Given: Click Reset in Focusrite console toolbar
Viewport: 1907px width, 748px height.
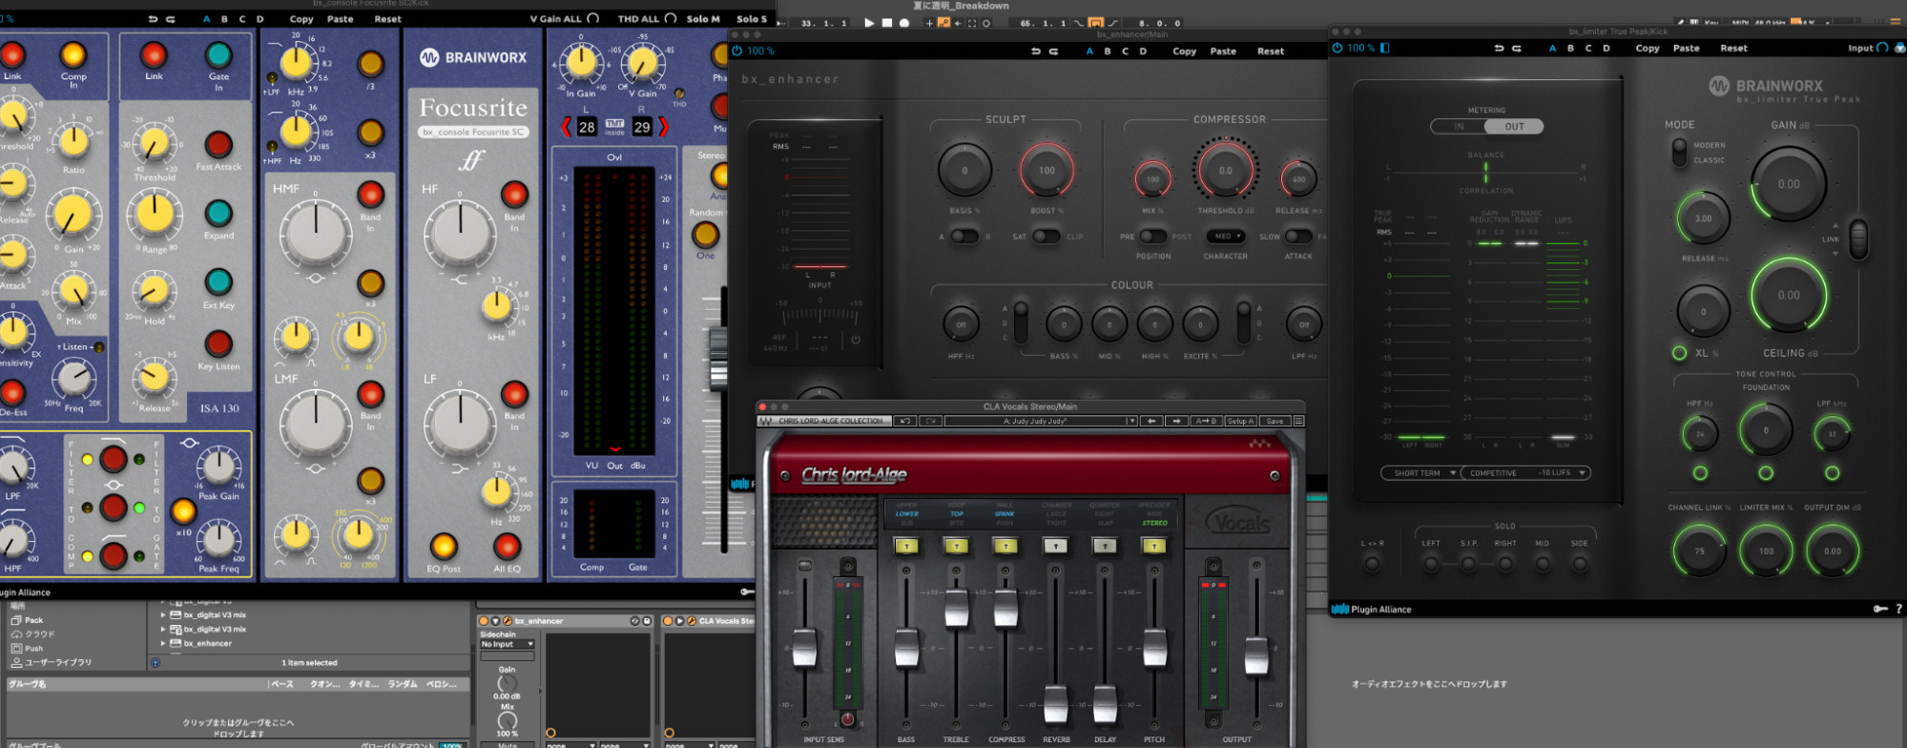Looking at the screenshot, I should pyautogui.click(x=387, y=19).
